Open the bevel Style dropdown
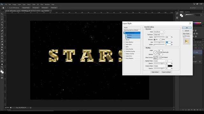 tap(159, 32)
